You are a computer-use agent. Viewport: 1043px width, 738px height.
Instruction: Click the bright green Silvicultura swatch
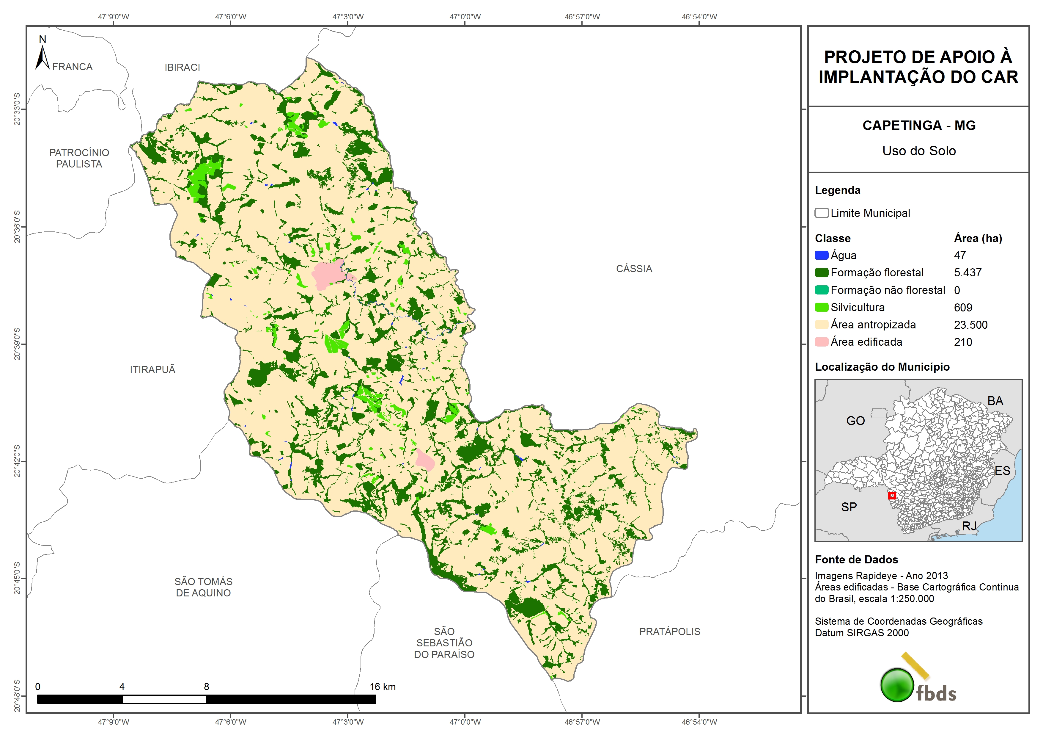pyautogui.click(x=821, y=307)
